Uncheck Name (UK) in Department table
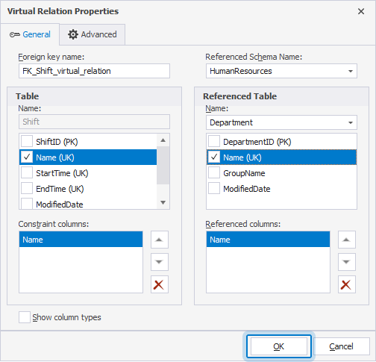The height and width of the screenshot is (362, 376). [214, 157]
